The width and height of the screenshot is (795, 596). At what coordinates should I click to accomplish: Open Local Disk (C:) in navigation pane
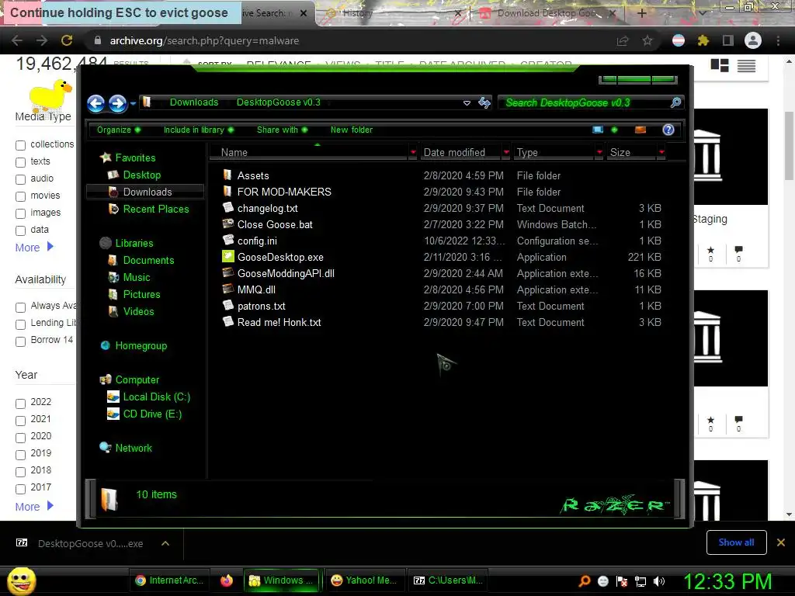pos(156,397)
